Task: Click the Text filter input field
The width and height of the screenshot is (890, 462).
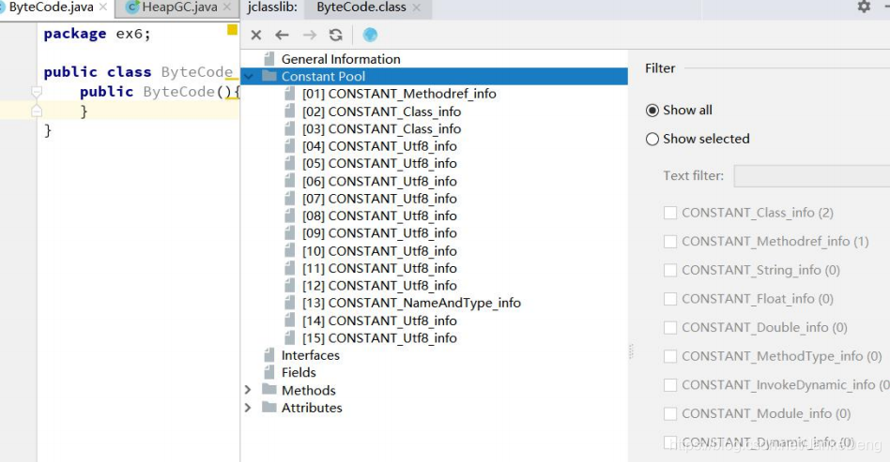Action: pos(812,176)
